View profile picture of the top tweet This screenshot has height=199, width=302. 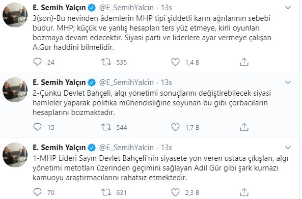pyautogui.click(x=15, y=15)
